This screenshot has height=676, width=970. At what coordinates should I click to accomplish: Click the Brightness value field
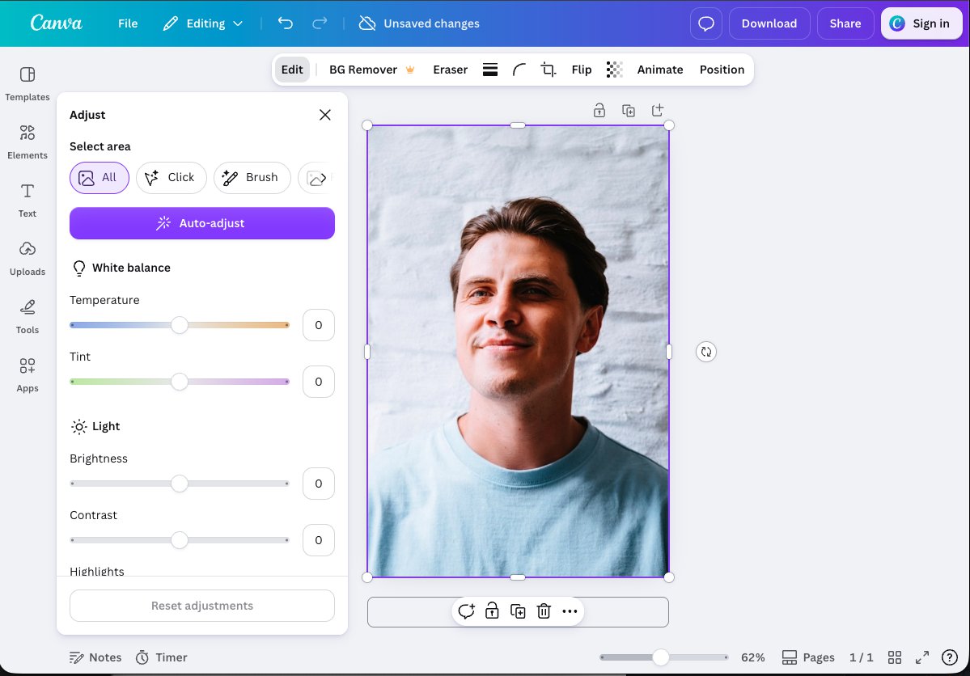click(x=319, y=484)
